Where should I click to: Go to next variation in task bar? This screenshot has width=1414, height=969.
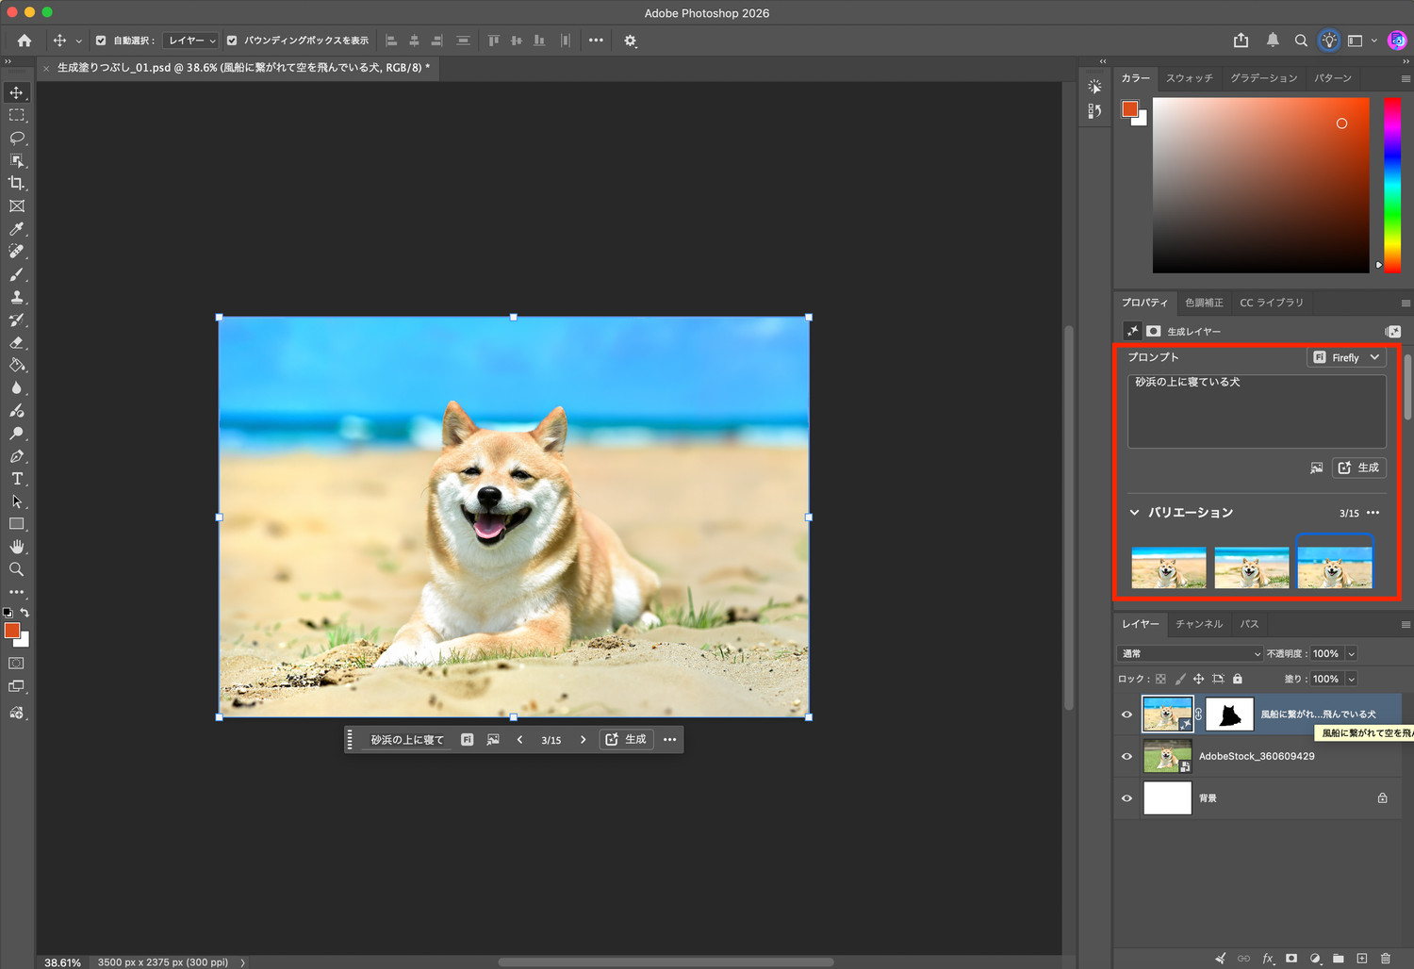584,740
